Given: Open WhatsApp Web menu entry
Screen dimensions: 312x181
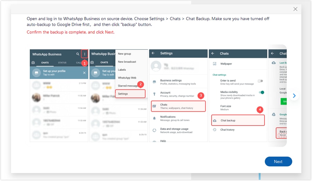Looking at the screenshot, I should coord(127,78).
